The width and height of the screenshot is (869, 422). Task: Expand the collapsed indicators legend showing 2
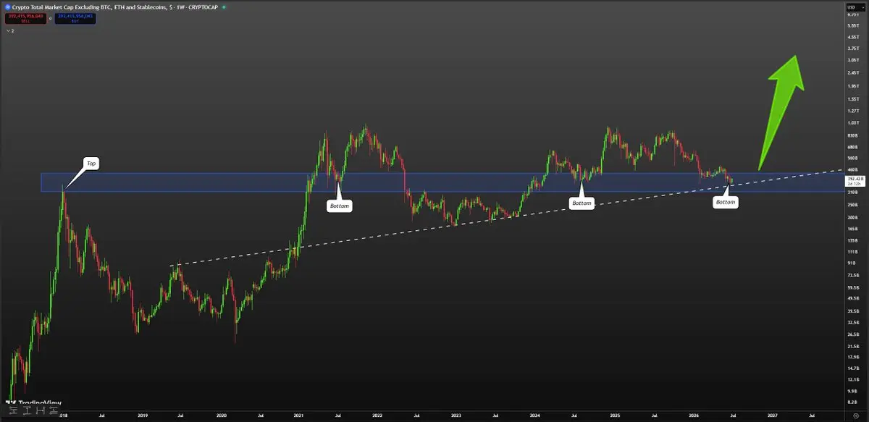(10, 31)
